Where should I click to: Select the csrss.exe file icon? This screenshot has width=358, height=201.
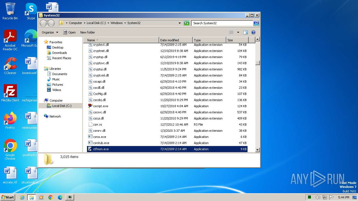90,137
